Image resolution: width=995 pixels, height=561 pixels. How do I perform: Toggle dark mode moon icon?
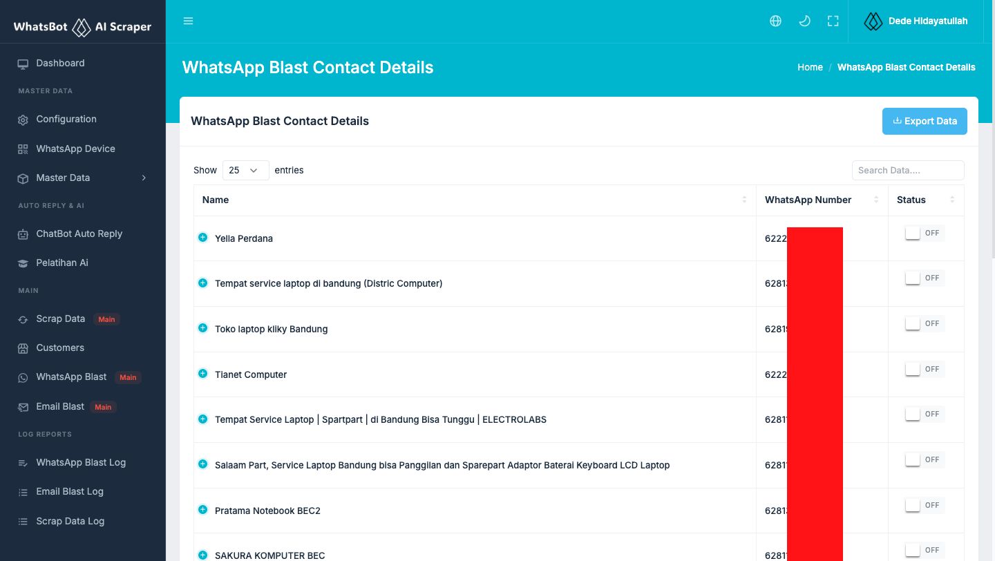(804, 21)
